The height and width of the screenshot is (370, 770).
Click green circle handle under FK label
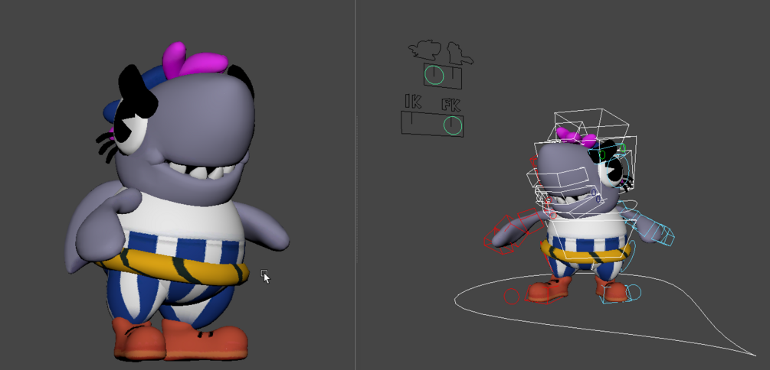pos(453,125)
